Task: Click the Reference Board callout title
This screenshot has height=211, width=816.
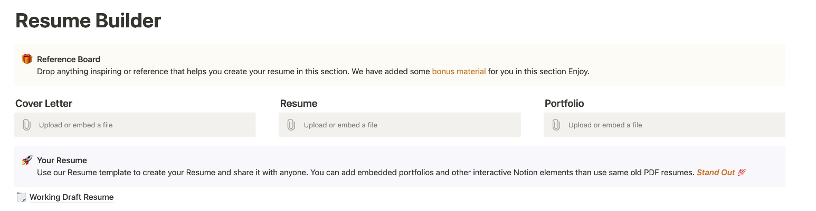Action: (69, 59)
